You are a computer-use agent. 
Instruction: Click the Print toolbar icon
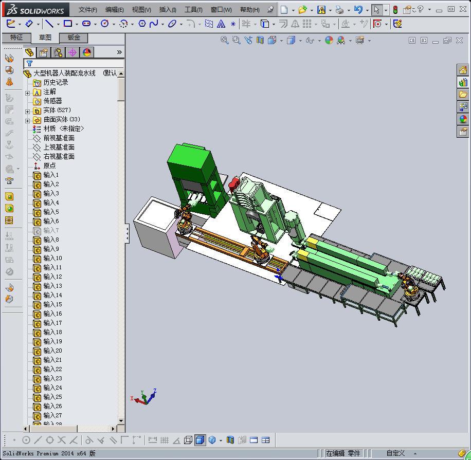coord(339,10)
